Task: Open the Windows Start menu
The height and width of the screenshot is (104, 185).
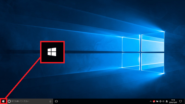Action: point(3,101)
